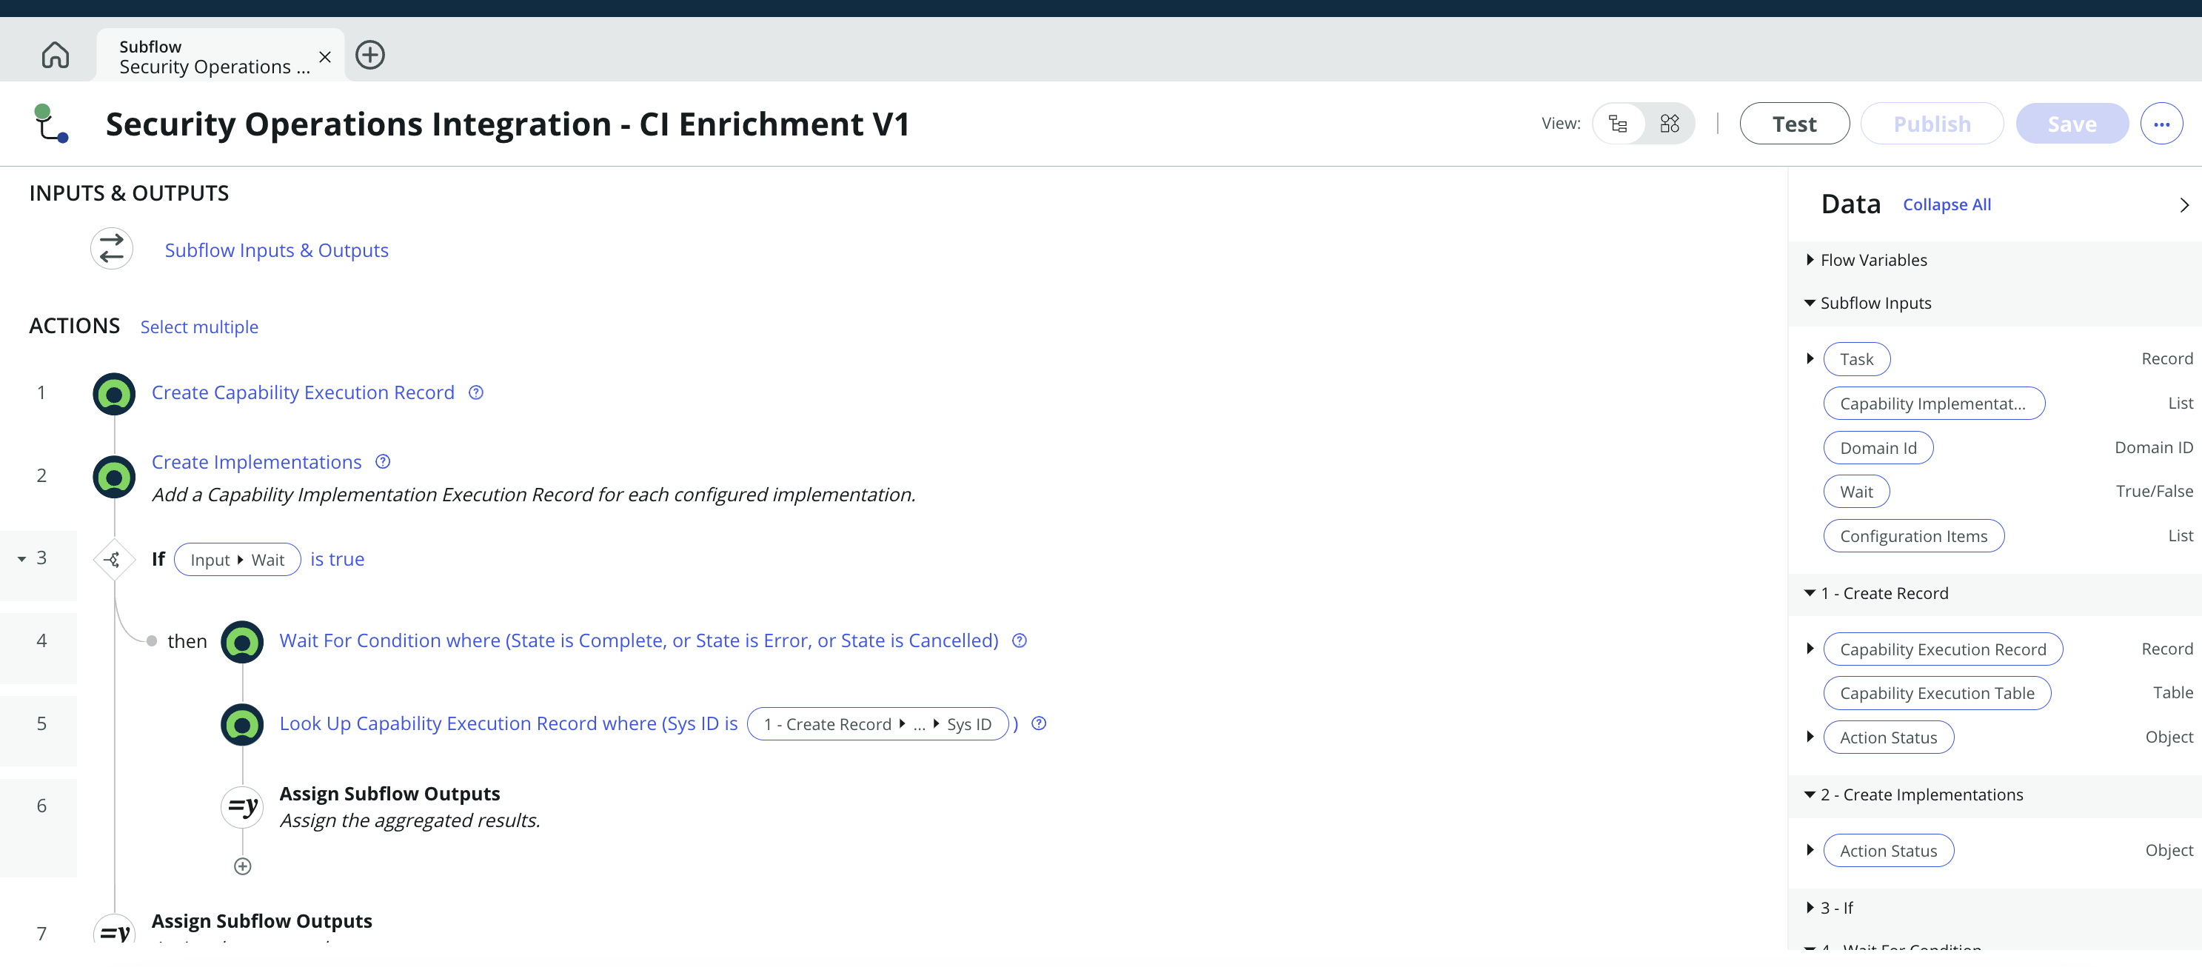Image resolution: width=2202 pixels, height=967 pixels.
Task: Open step 7 Assign Subflow Outputs
Action: point(261,921)
